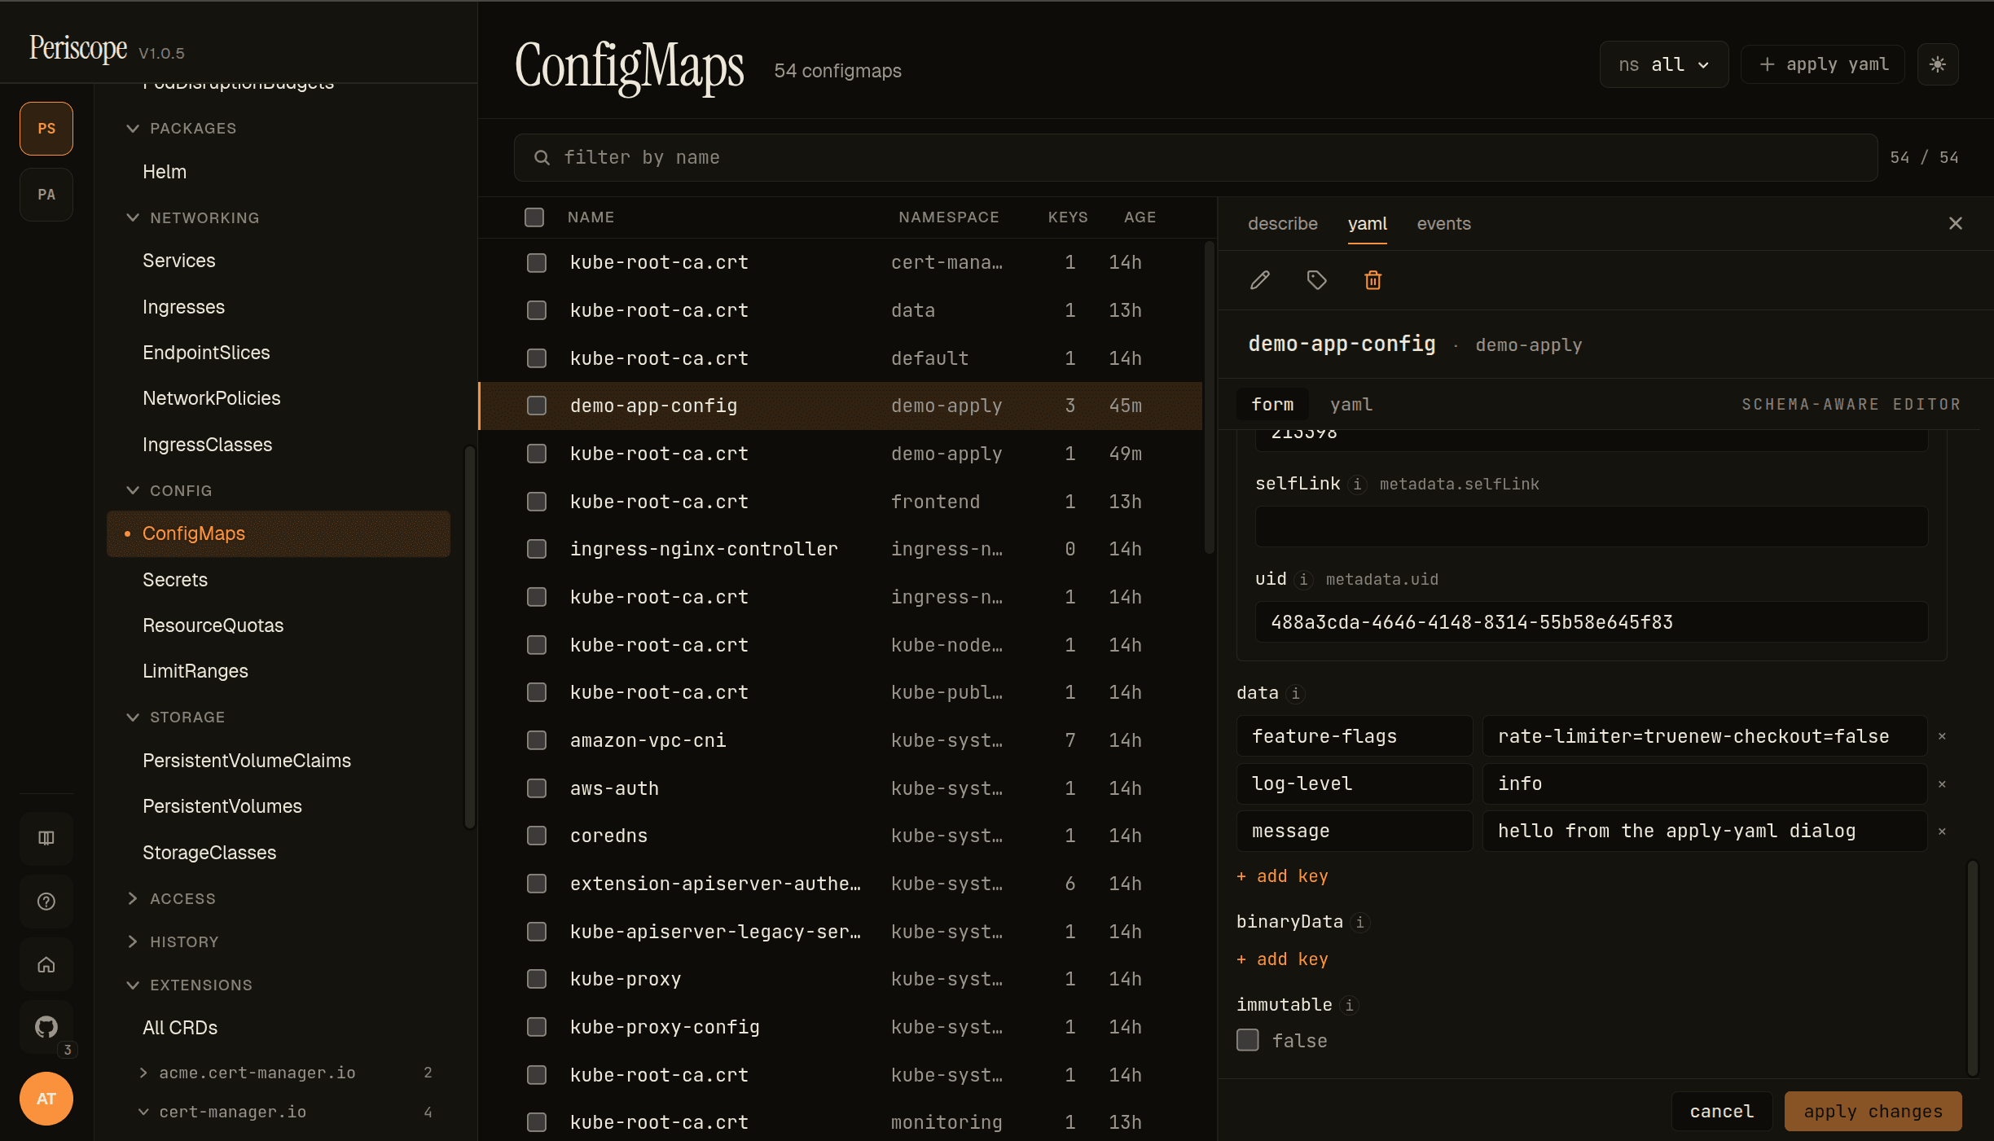Toggle the select-all header checkbox
1994x1141 pixels.
[x=534, y=217]
